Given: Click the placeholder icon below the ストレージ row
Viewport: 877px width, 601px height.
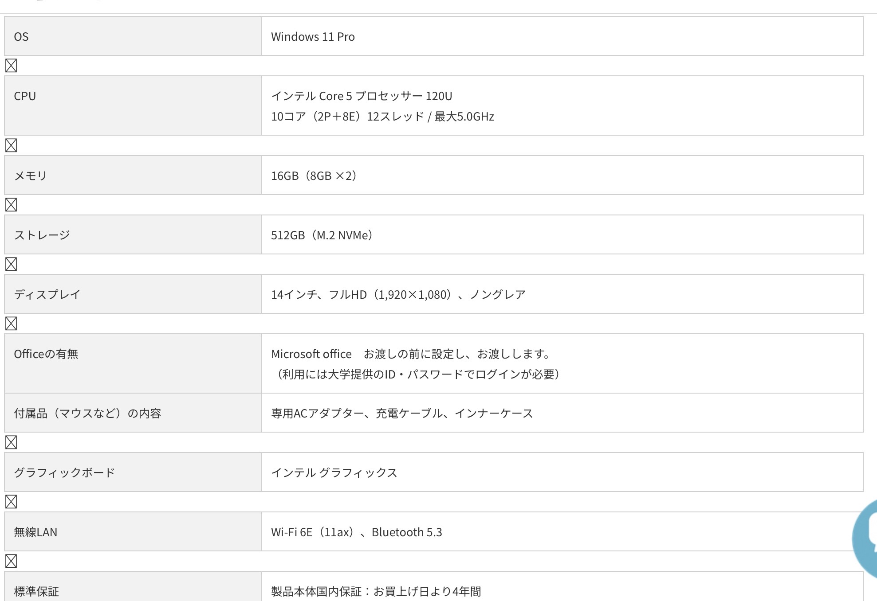Looking at the screenshot, I should coord(11,264).
